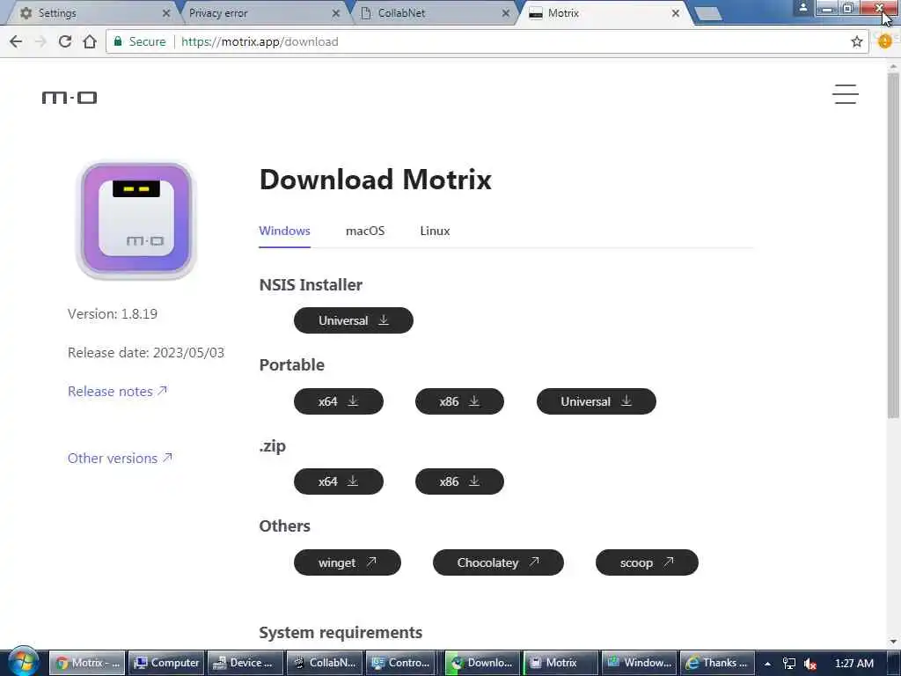Open the Windows Start button

point(24,662)
